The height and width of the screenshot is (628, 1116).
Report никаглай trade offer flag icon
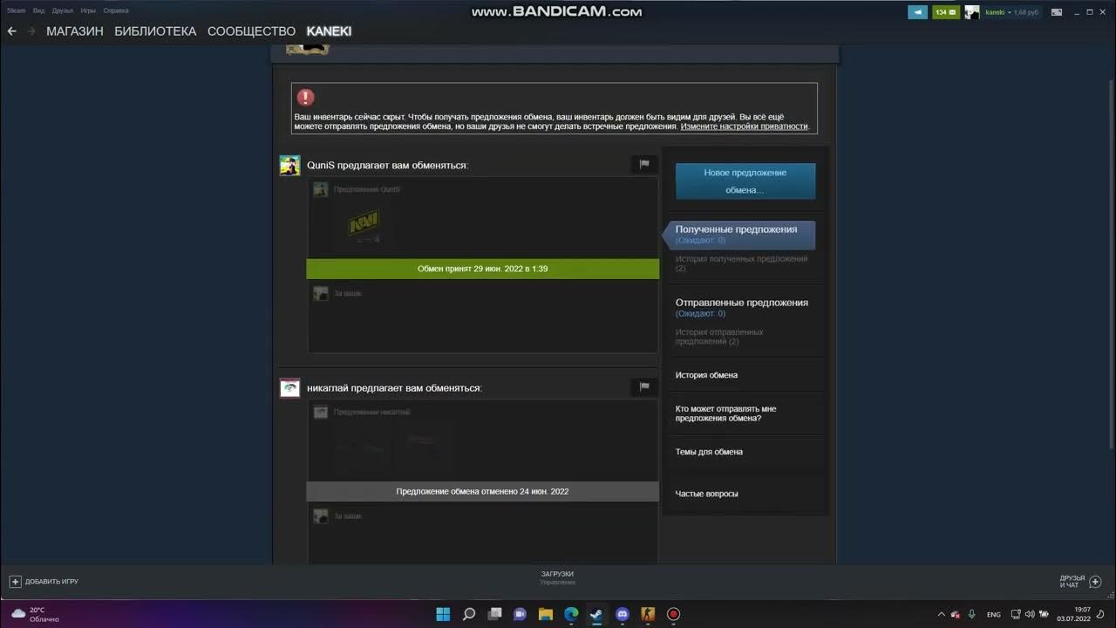click(644, 386)
